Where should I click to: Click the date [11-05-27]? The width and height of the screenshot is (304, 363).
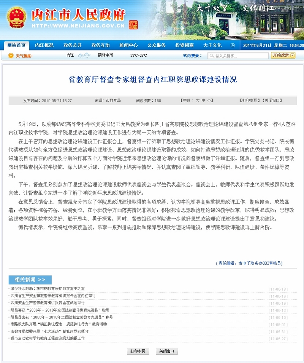coord(278,339)
